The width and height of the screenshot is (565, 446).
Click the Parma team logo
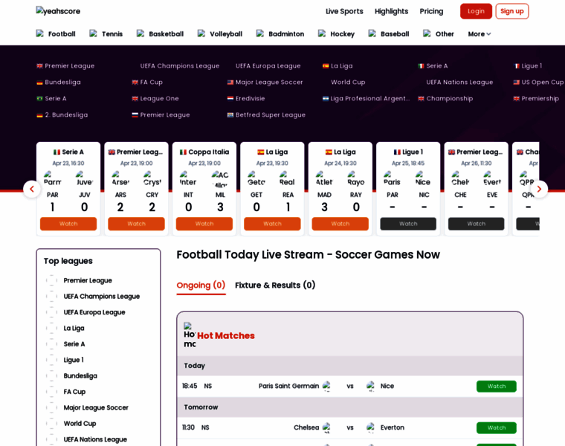[52, 178]
